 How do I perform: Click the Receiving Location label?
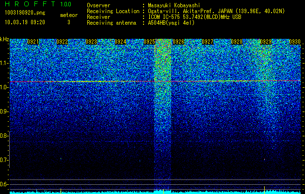113,11
